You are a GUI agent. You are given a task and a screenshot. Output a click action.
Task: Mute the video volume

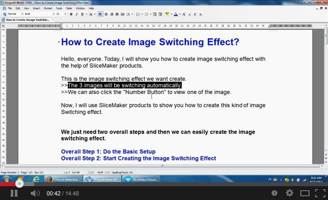pyautogui.click(x=35, y=193)
